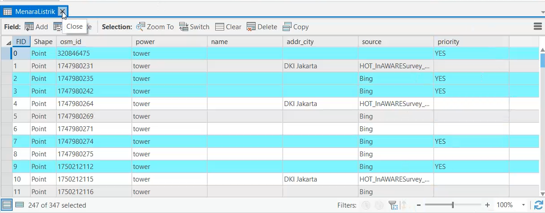This screenshot has width=545, height=213.
Task: Click DKI Jakarta cell in FID 10 row
Action: [x=320, y=179]
